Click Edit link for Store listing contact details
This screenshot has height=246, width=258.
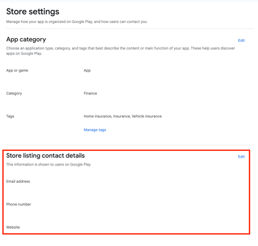(x=241, y=157)
